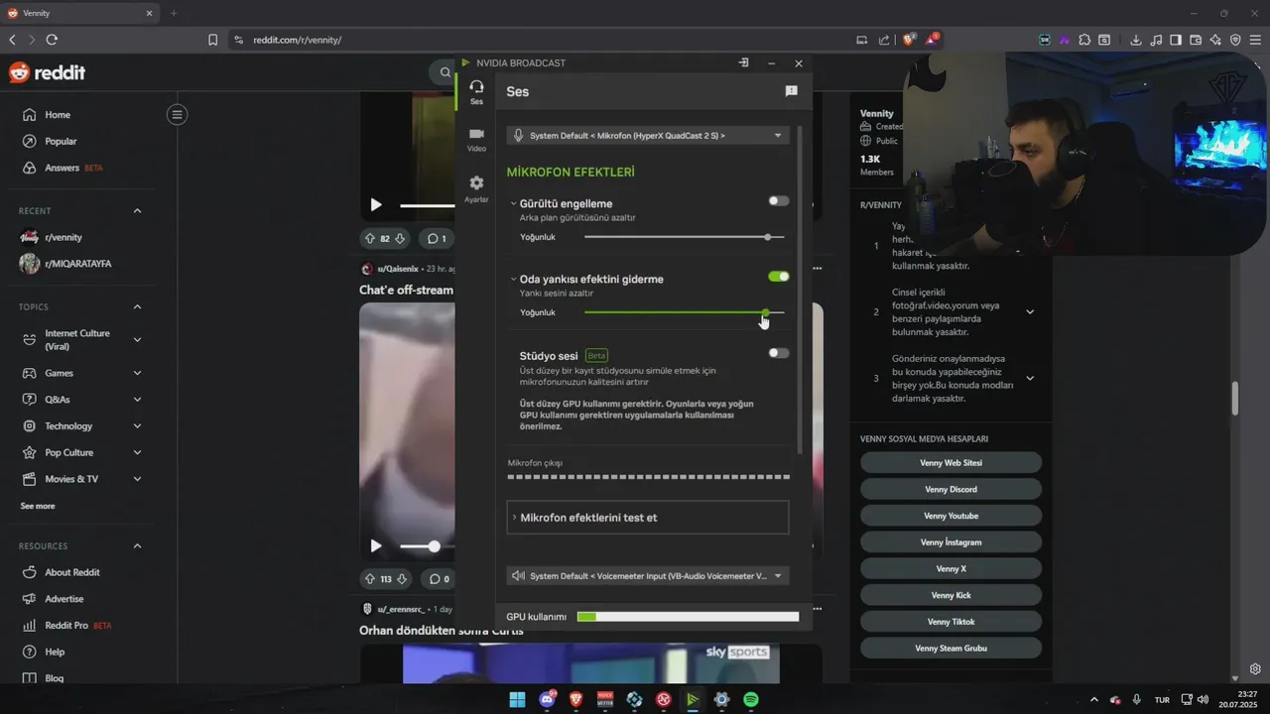Open the Venny Web Sitesi button
The image size is (1270, 714).
[951, 463]
